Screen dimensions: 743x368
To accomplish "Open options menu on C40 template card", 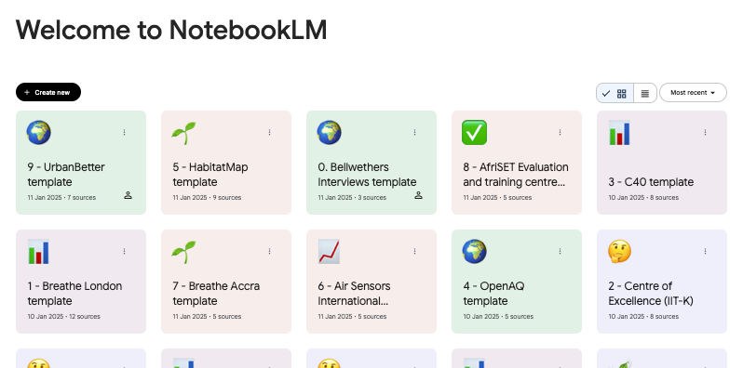I will 705,133.
